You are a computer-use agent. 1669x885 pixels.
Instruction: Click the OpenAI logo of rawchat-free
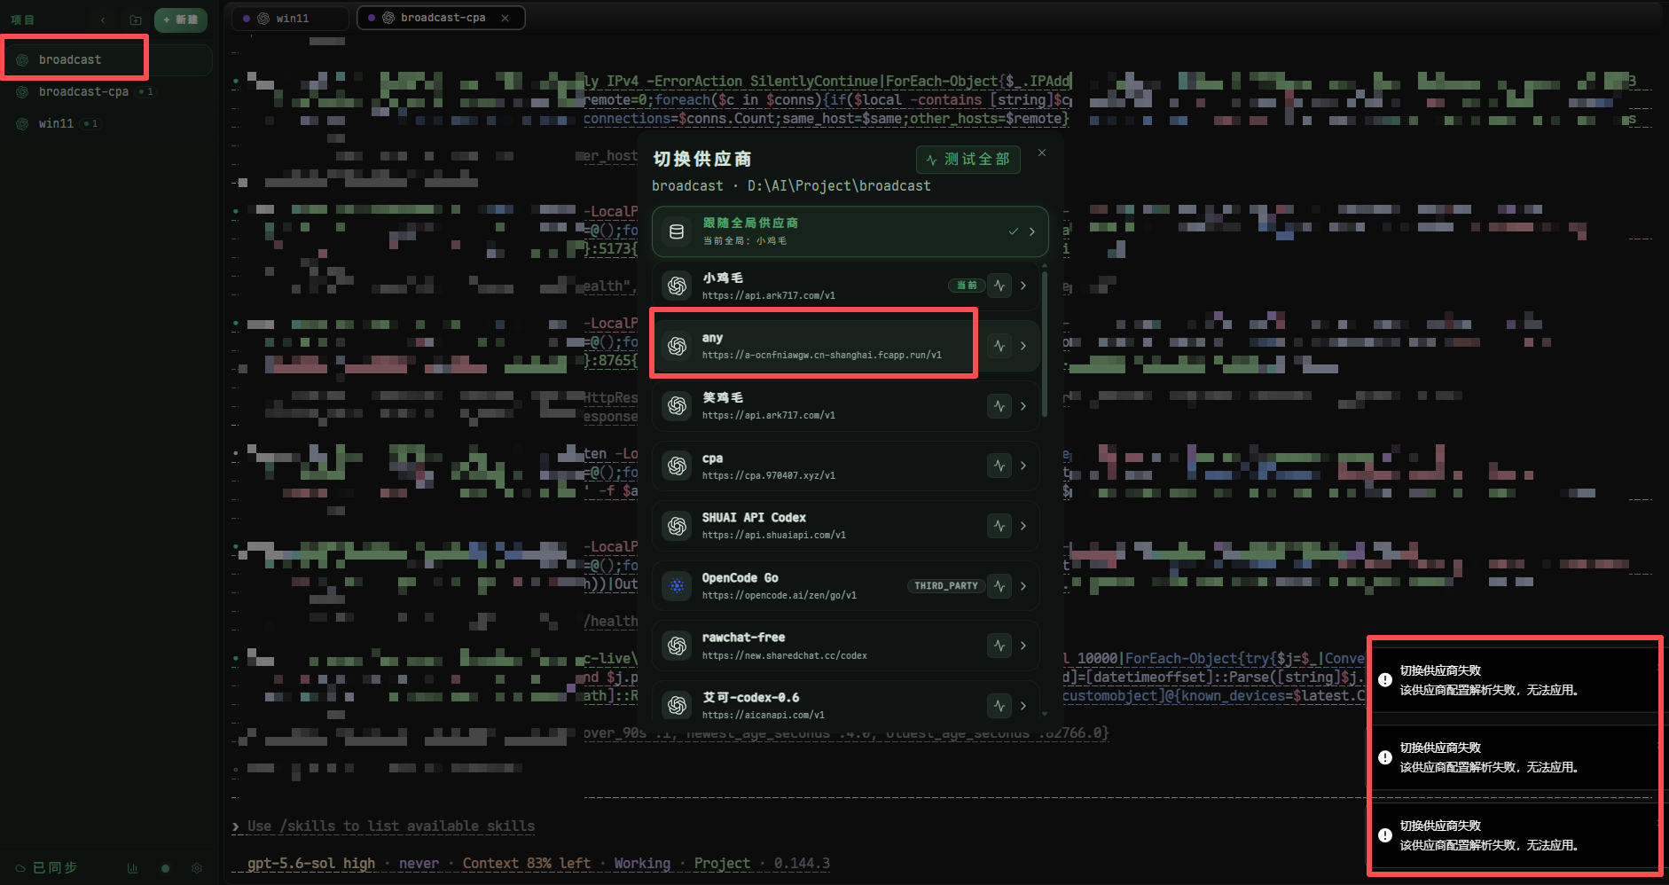(678, 646)
